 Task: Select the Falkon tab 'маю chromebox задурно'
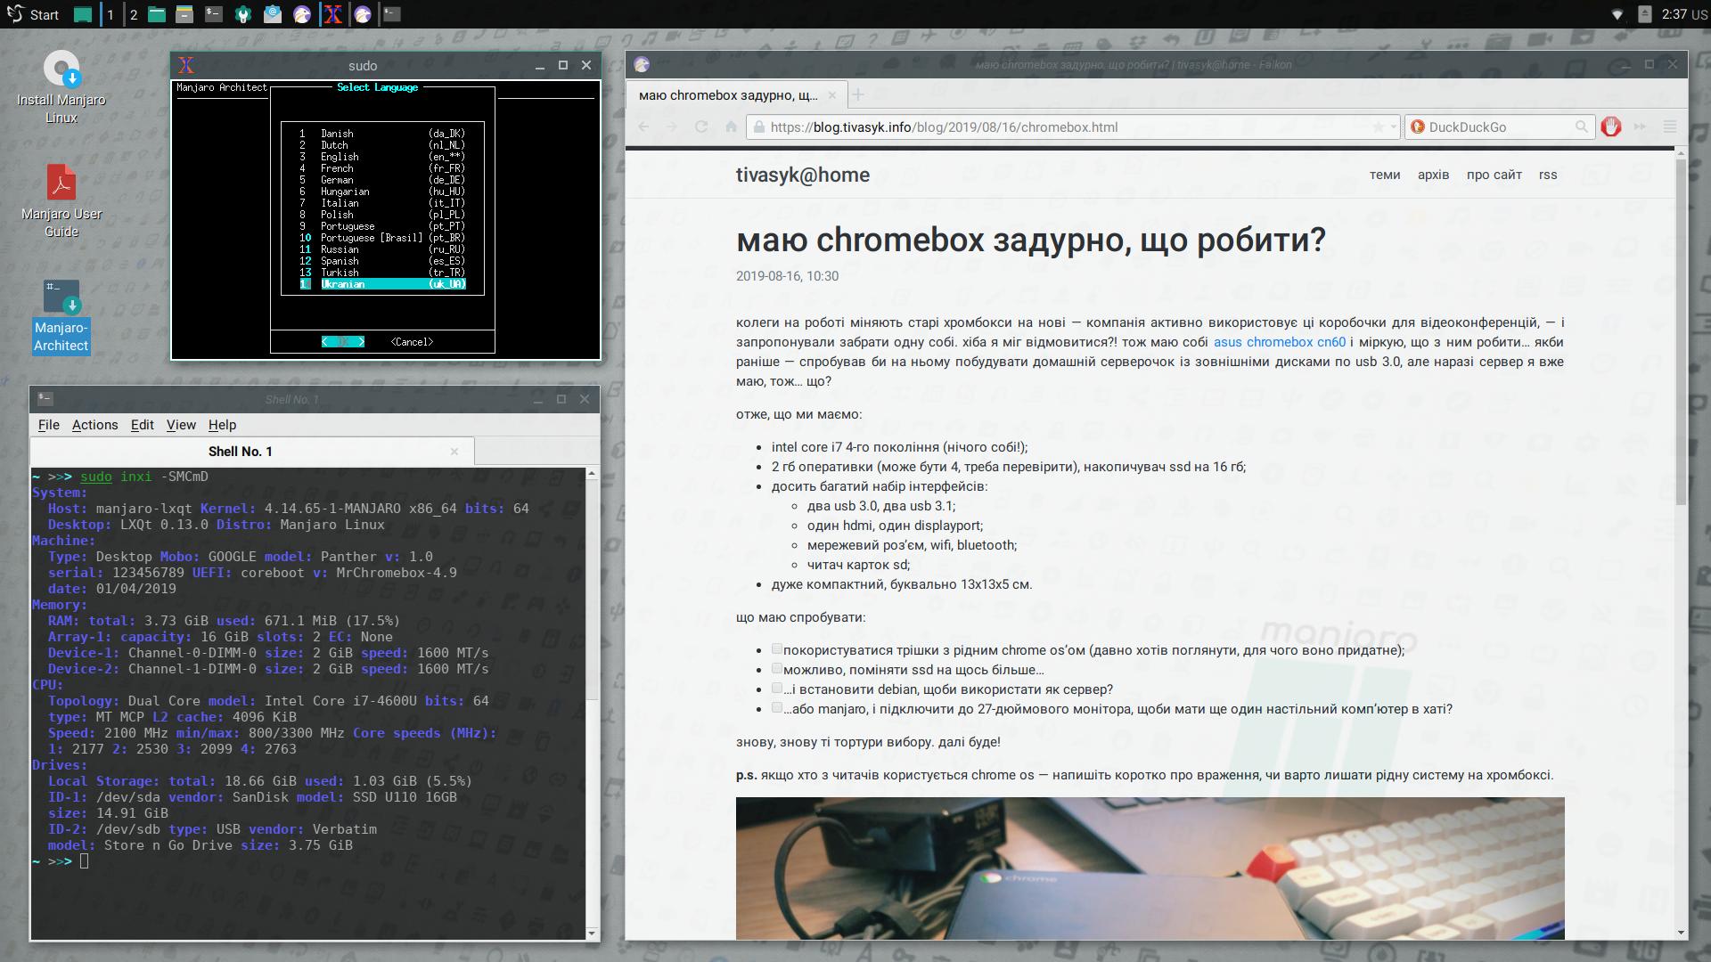click(x=728, y=95)
